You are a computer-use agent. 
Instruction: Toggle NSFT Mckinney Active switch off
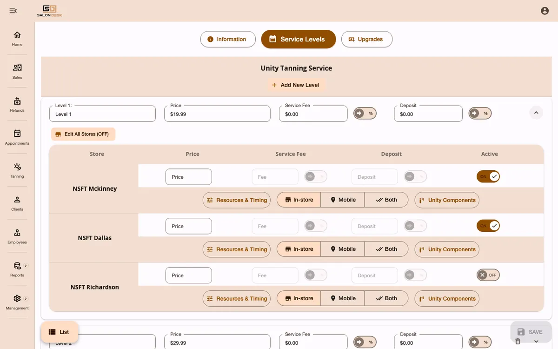point(488,177)
